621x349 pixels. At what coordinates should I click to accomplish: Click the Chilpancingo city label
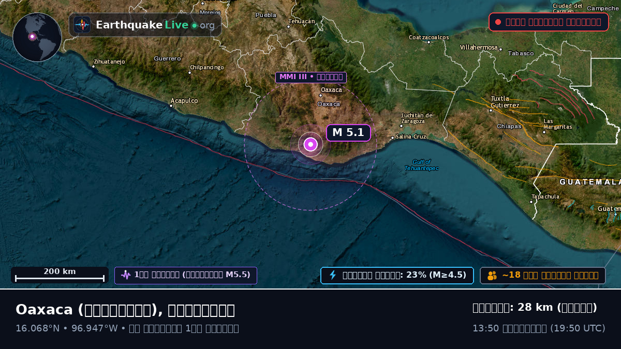(207, 67)
